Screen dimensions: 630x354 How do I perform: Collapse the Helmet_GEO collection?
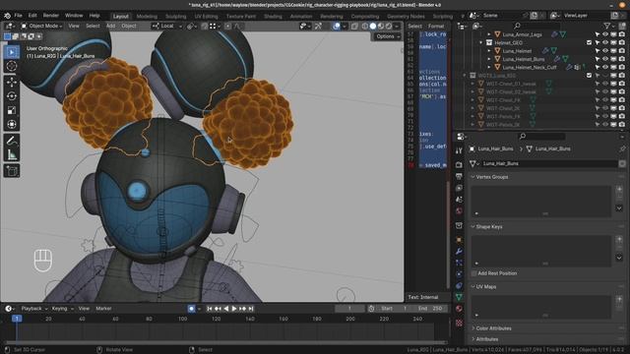(x=481, y=42)
